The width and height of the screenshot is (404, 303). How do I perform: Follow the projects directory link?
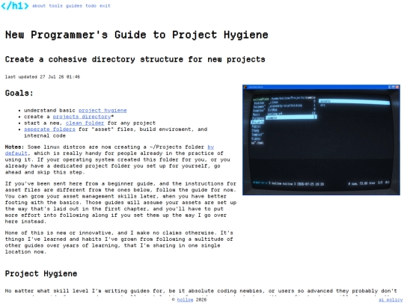82,117
